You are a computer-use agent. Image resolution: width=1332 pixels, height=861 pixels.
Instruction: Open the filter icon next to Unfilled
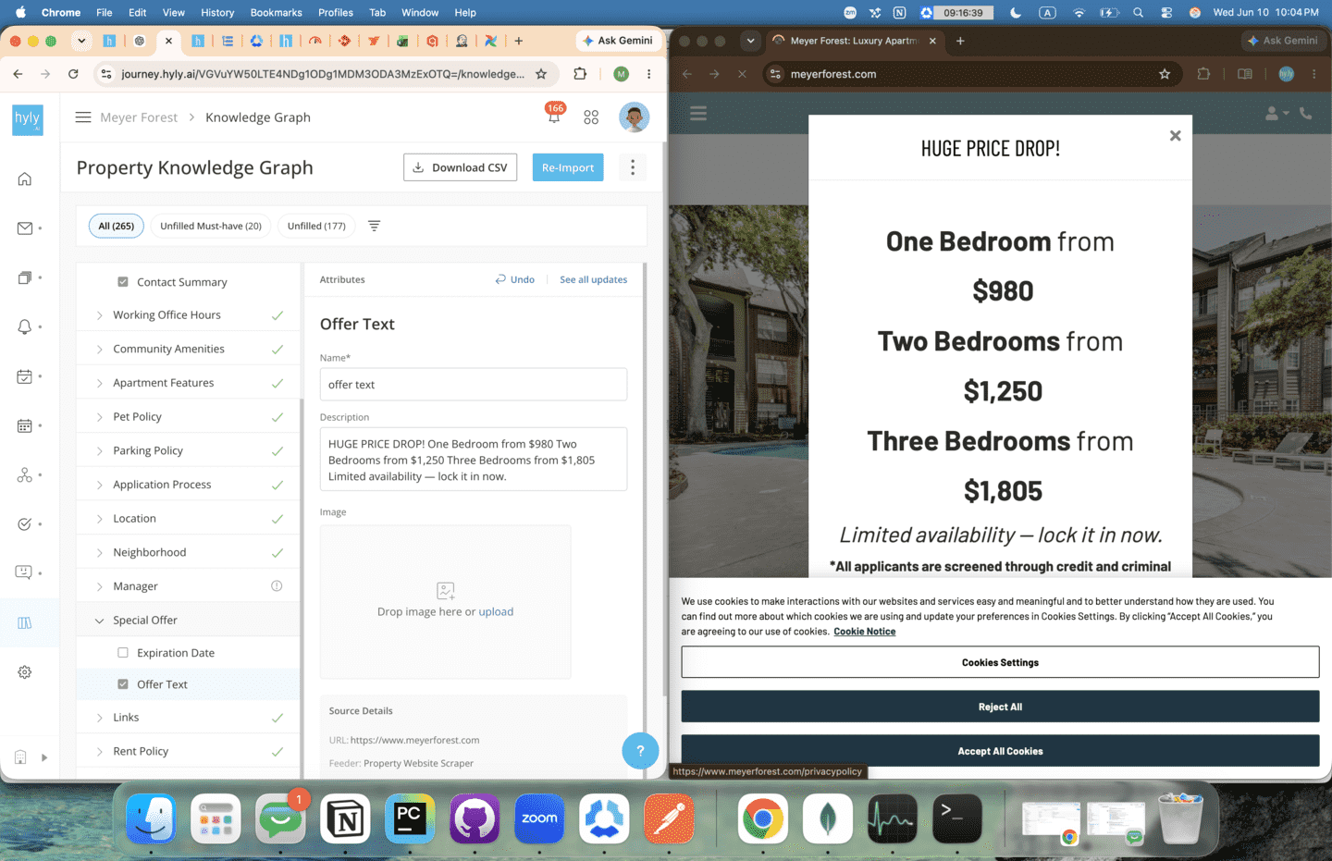point(375,226)
